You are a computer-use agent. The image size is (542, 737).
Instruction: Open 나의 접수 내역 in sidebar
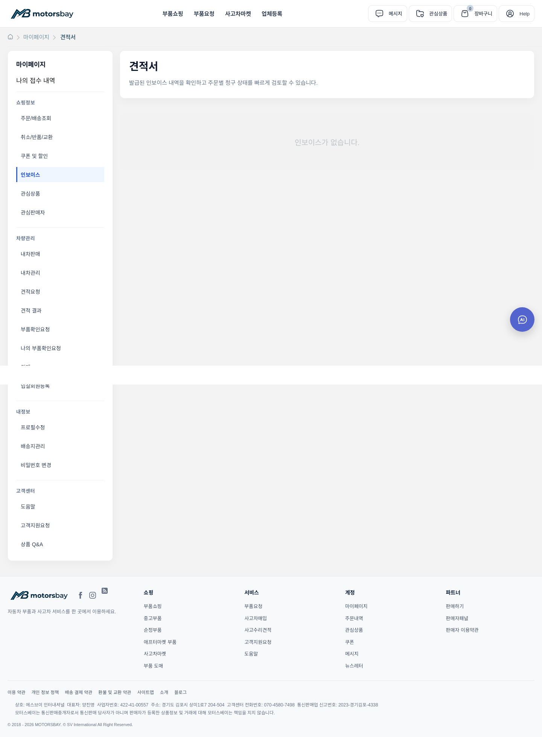pyautogui.click(x=35, y=80)
